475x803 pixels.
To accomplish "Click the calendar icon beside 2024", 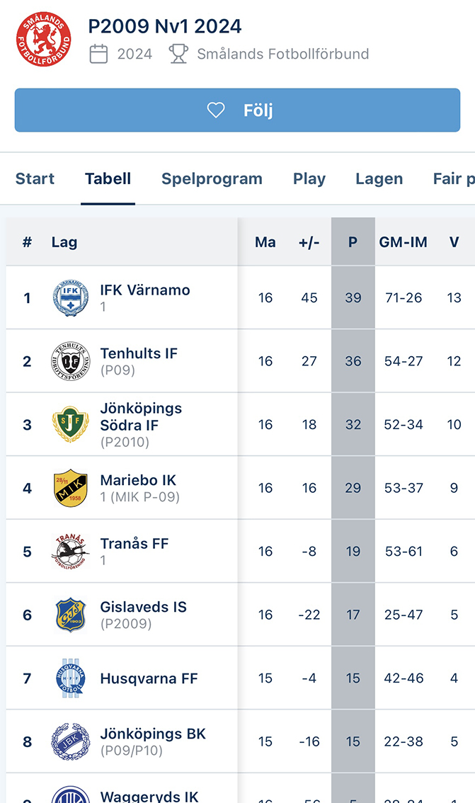I will pos(99,54).
